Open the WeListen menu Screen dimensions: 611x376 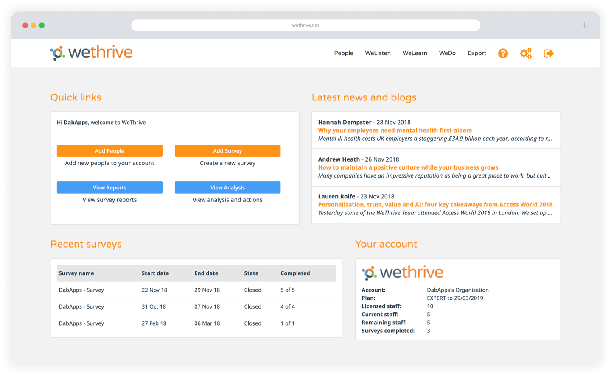coord(378,53)
